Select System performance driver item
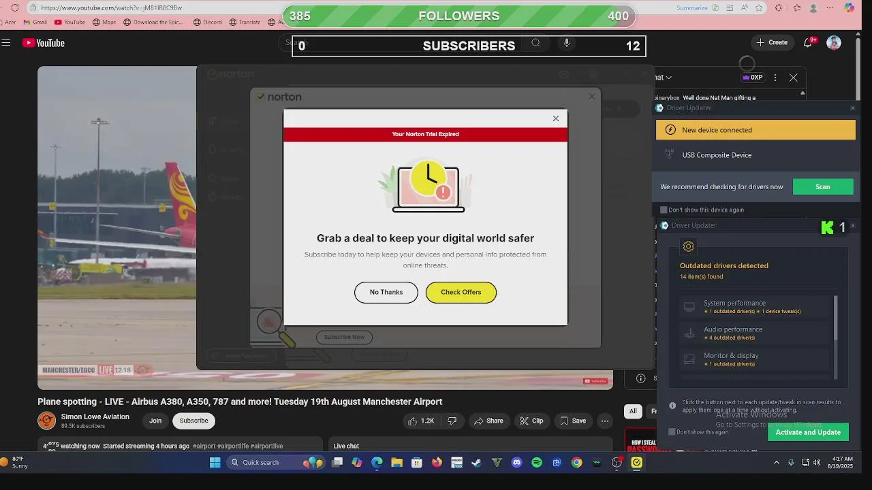 [756, 306]
